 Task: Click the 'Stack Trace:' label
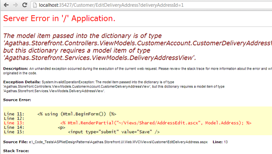pyautogui.click(x=16, y=151)
